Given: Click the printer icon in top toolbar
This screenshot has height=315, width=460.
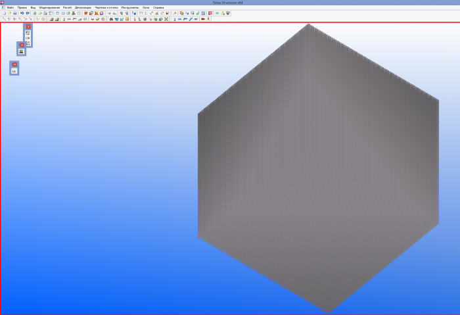Looking at the screenshot, I should [45, 13].
